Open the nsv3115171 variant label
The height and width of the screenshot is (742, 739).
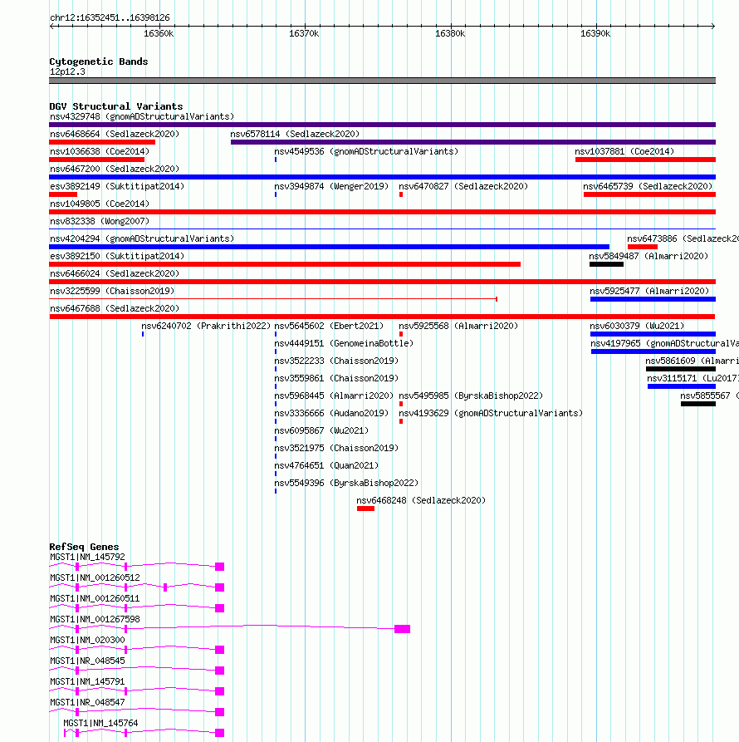point(693,379)
